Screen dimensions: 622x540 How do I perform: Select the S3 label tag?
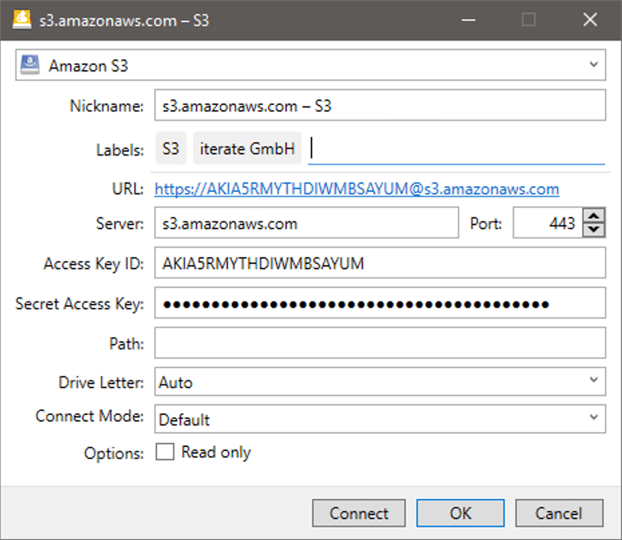coord(171,148)
